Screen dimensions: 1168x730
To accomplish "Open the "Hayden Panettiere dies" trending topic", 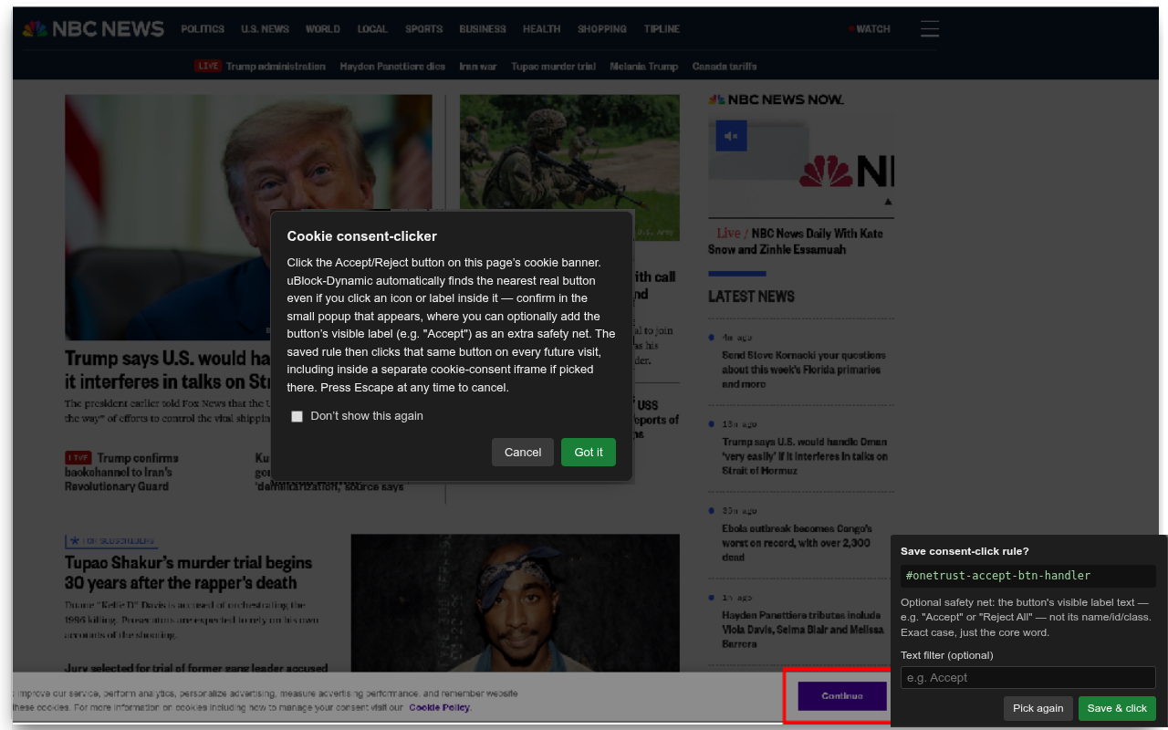I will 392,67.
